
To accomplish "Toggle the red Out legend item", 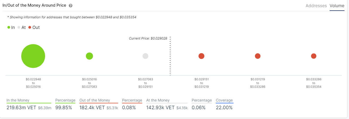I will coord(34,27).
